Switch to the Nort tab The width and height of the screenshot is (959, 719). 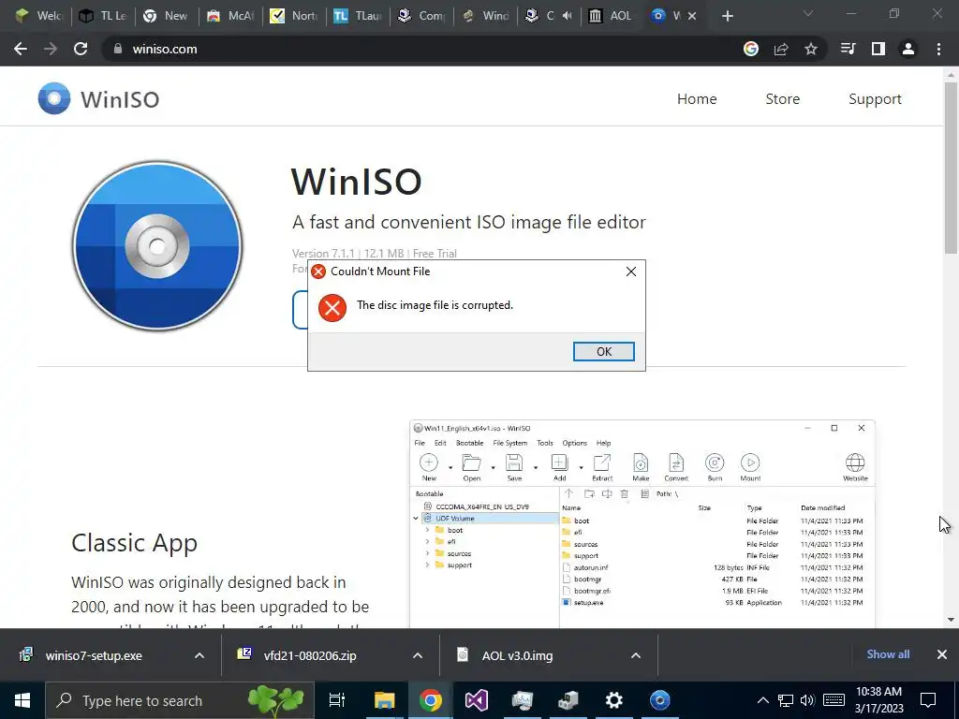pos(294,16)
